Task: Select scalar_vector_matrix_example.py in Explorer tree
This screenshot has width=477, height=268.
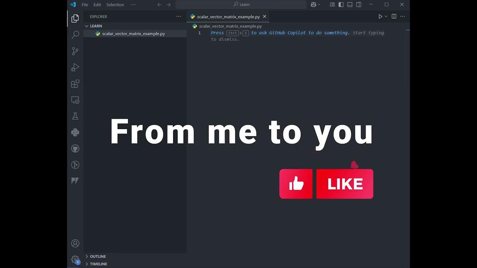Action: (135, 33)
